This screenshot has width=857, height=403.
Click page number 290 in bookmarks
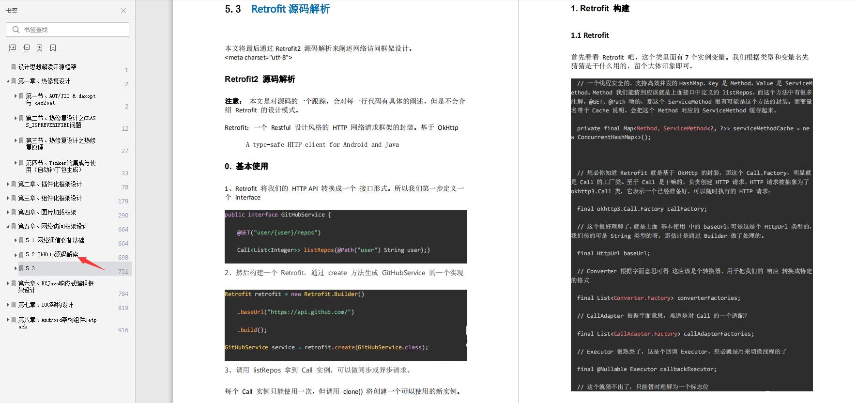coord(123,215)
